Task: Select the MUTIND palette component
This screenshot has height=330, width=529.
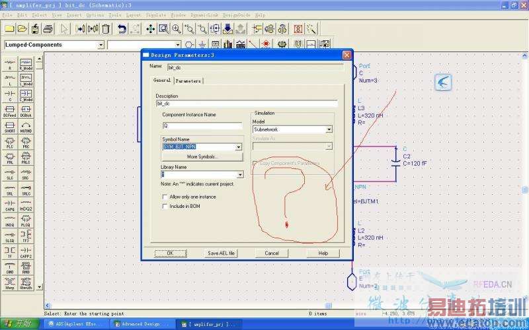Action: coord(26,127)
